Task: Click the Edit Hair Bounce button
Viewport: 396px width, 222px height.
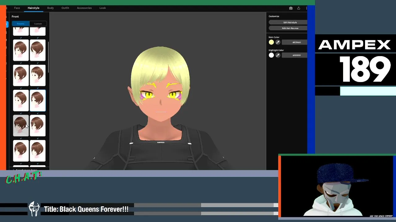Action: pos(288,28)
